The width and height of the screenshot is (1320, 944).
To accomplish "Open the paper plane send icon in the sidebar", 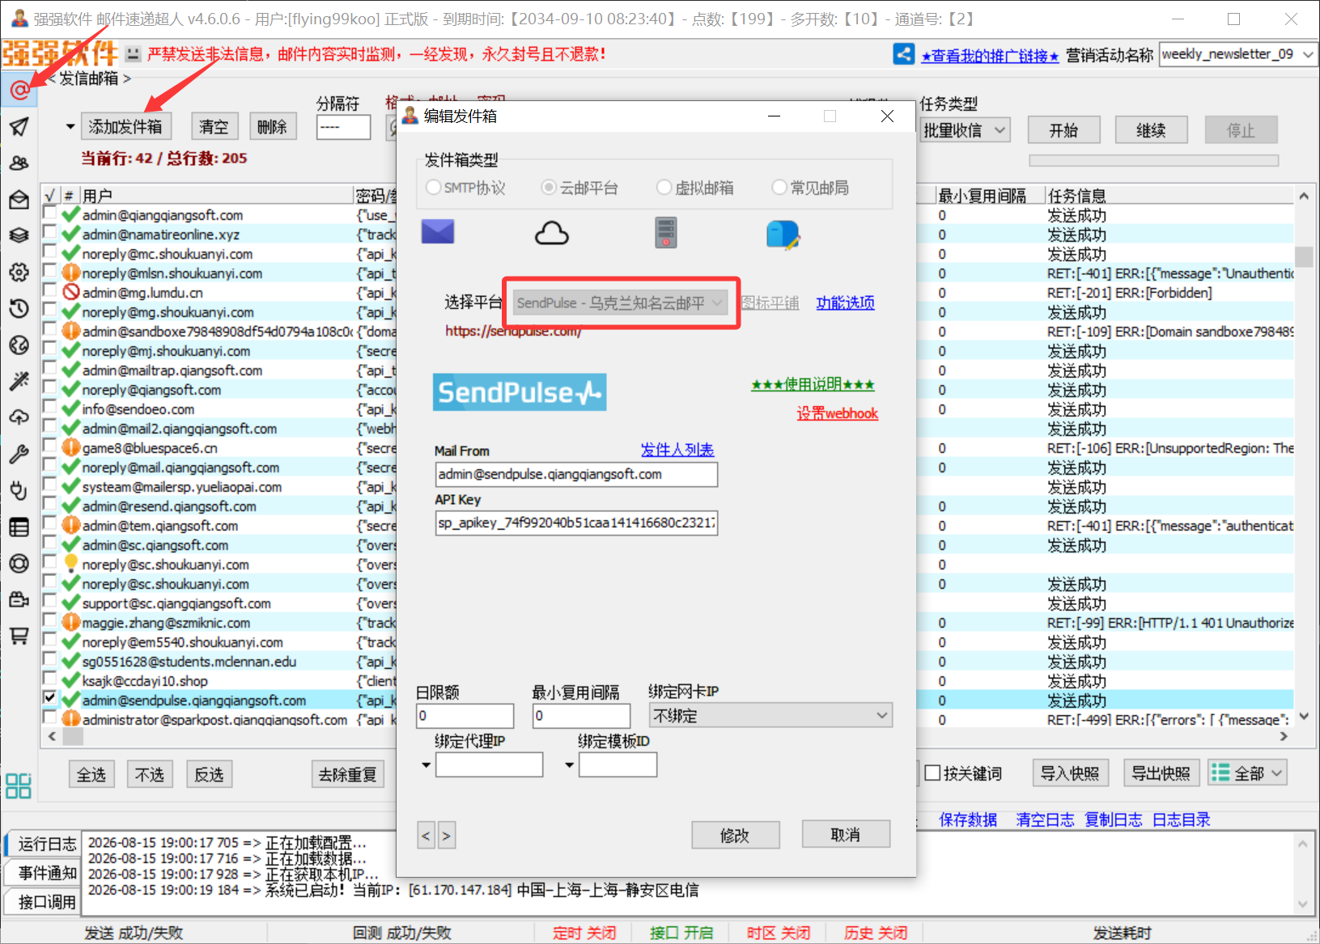I will (x=19, y=126).
